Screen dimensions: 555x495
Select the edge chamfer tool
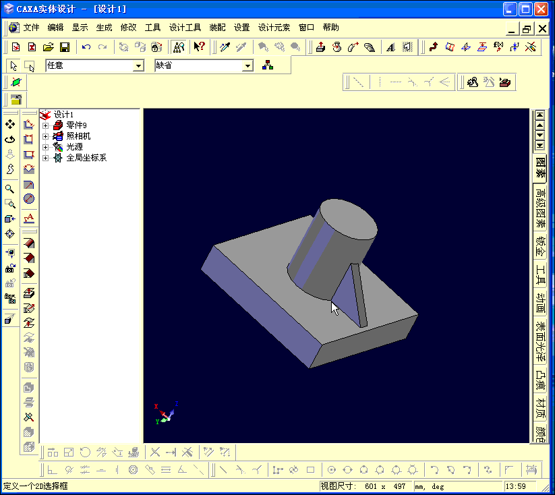coord(29,258)
